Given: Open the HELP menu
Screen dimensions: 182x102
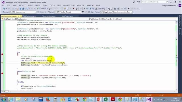Looking at the screenshot, I should [x=98, y=5].
